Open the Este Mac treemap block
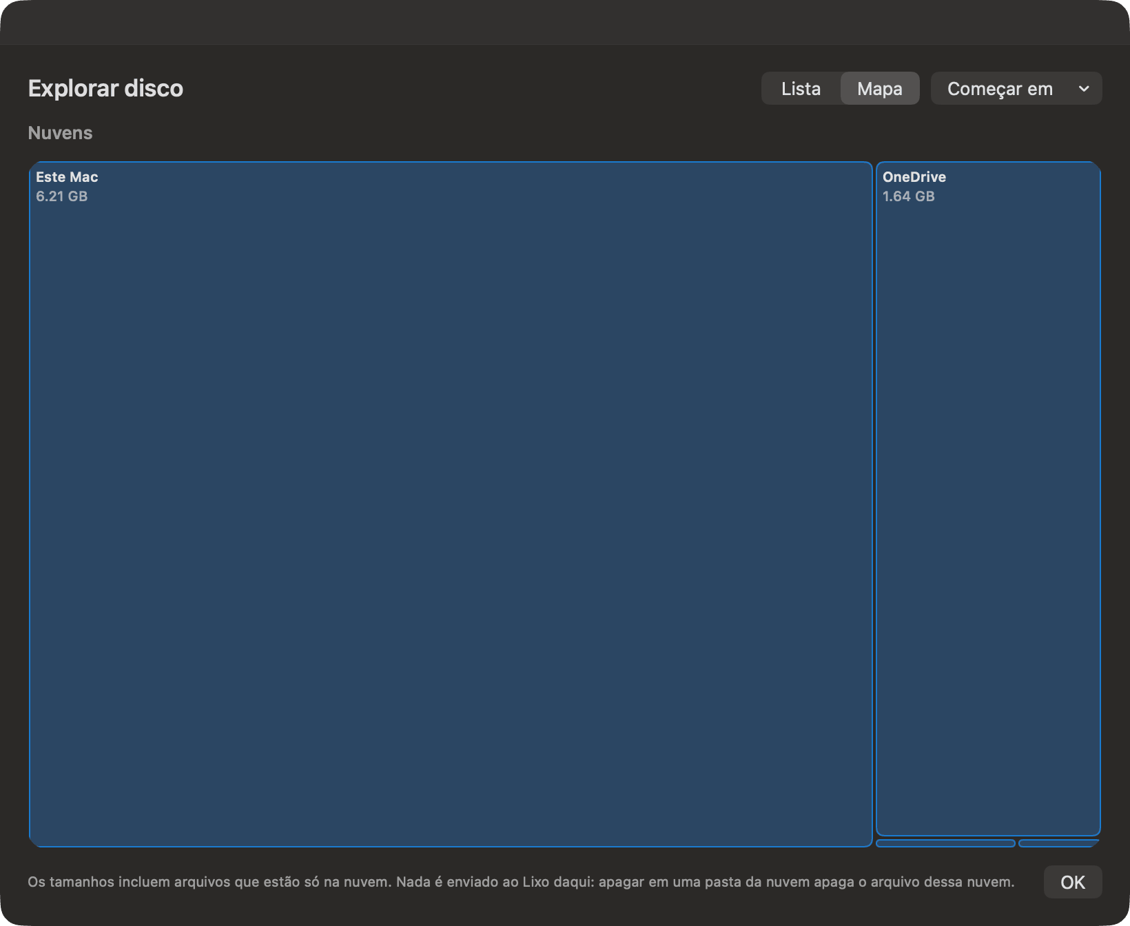 (451, 504)
